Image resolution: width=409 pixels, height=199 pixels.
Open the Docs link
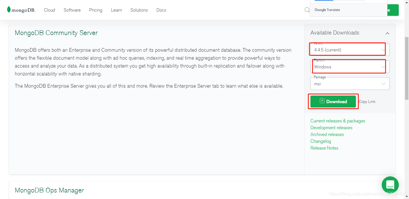click(x=161, y=10)
